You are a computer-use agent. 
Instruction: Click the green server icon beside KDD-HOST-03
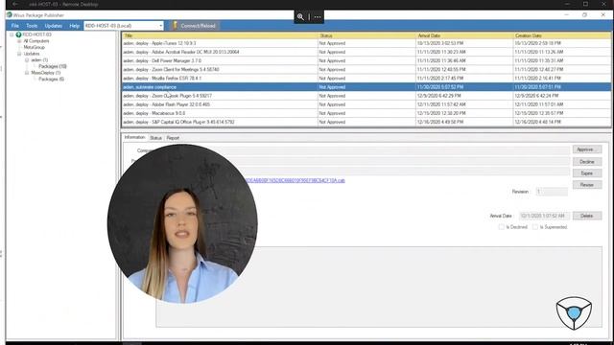pyautogui.click(x=18, y=34)
